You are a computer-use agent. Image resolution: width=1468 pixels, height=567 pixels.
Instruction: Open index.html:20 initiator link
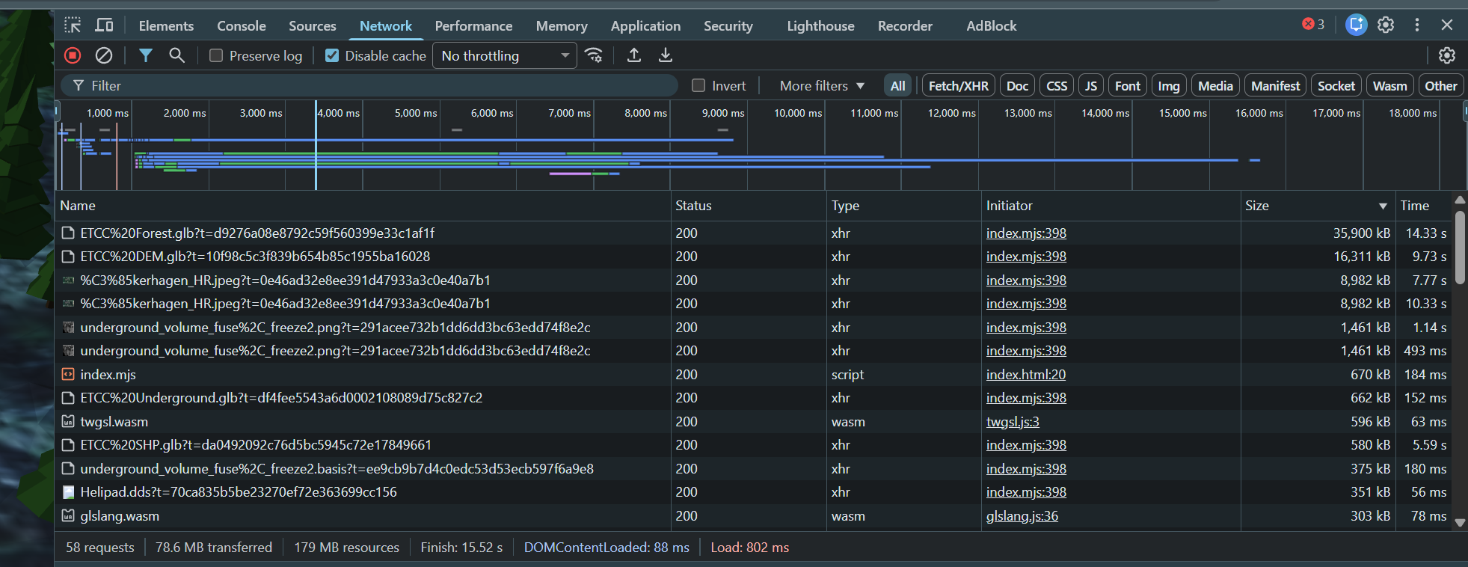pos(1025,375)
